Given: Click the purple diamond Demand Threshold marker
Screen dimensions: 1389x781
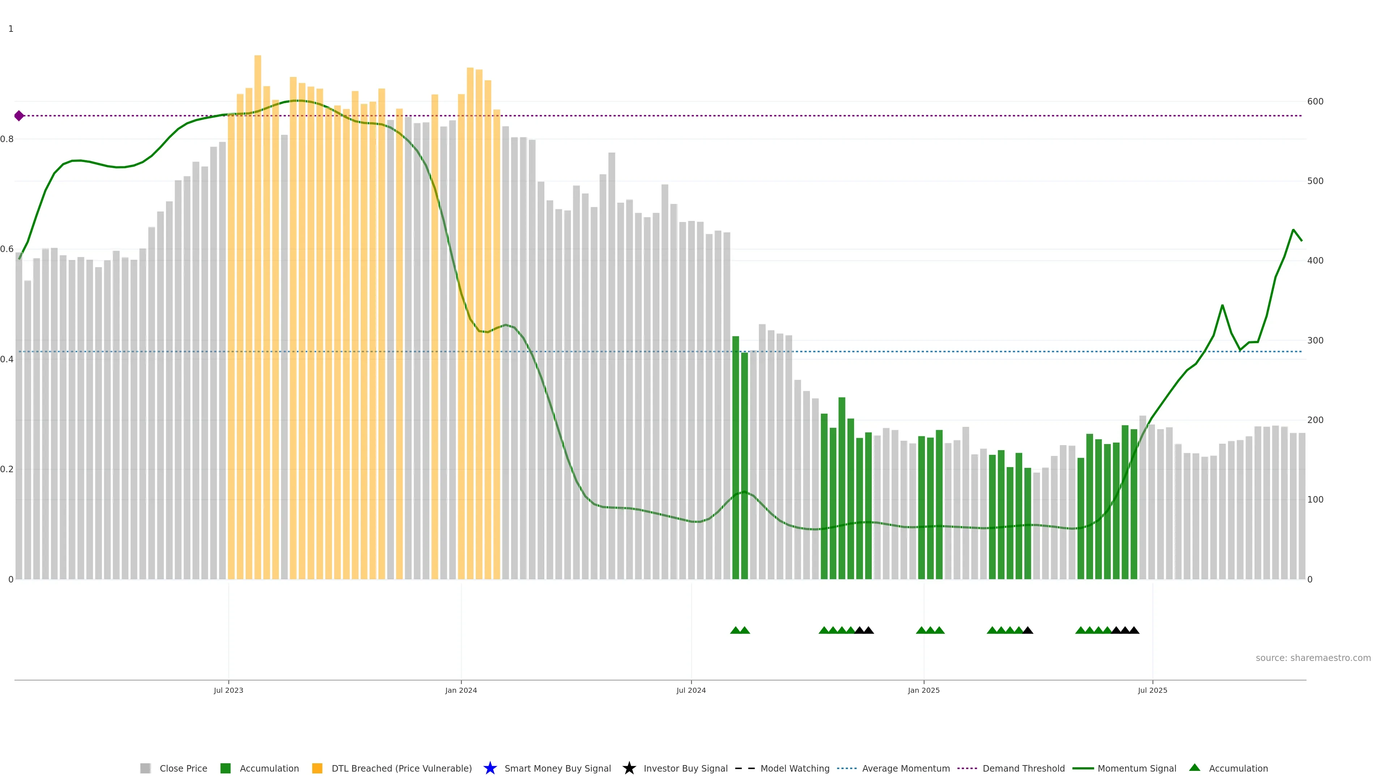Looking at the screenshot, I should [x=19, y=116].
